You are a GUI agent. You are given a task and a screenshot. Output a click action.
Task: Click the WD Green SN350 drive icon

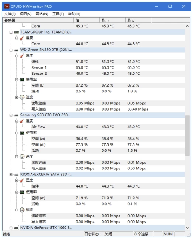pos(16,50)
